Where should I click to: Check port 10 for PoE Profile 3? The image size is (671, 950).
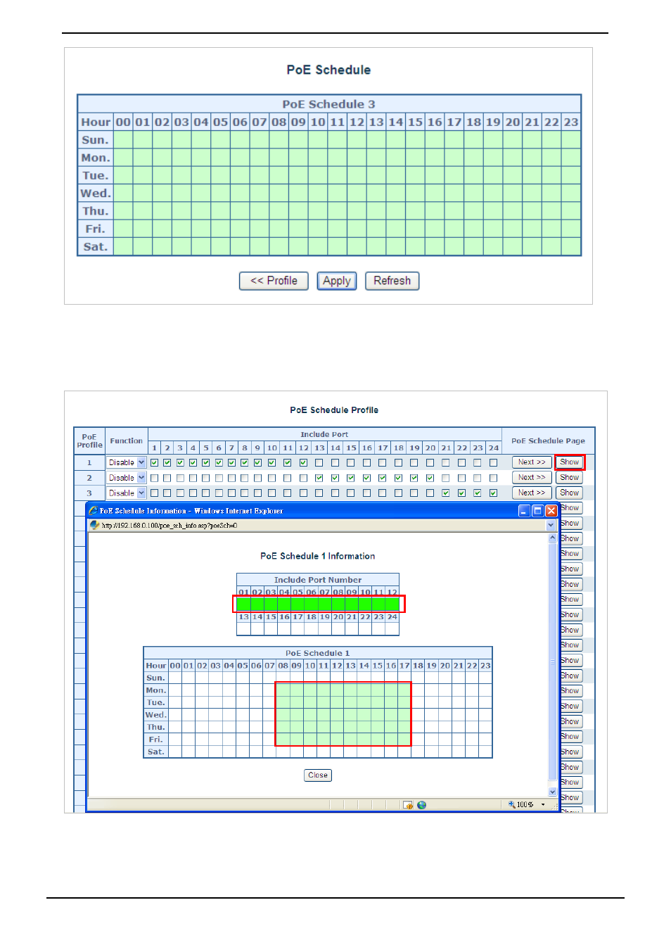(x=271, y=493)
